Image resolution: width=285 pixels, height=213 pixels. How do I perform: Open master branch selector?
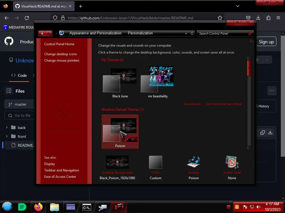(x=19, y=104)
